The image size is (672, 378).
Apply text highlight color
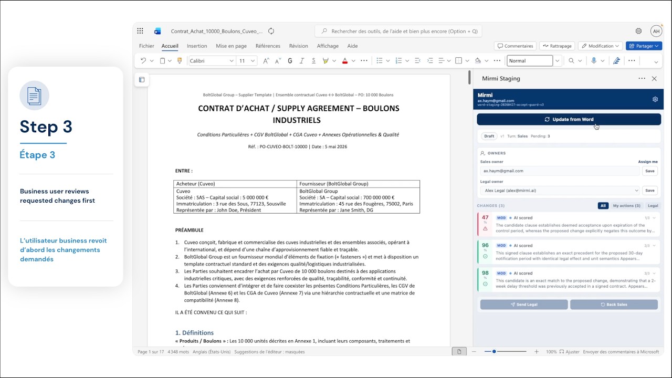tap(325, 61)
